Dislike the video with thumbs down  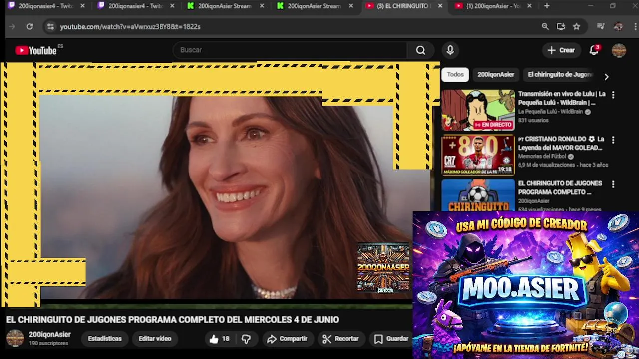pyautogui.click(x=246, y=339)
